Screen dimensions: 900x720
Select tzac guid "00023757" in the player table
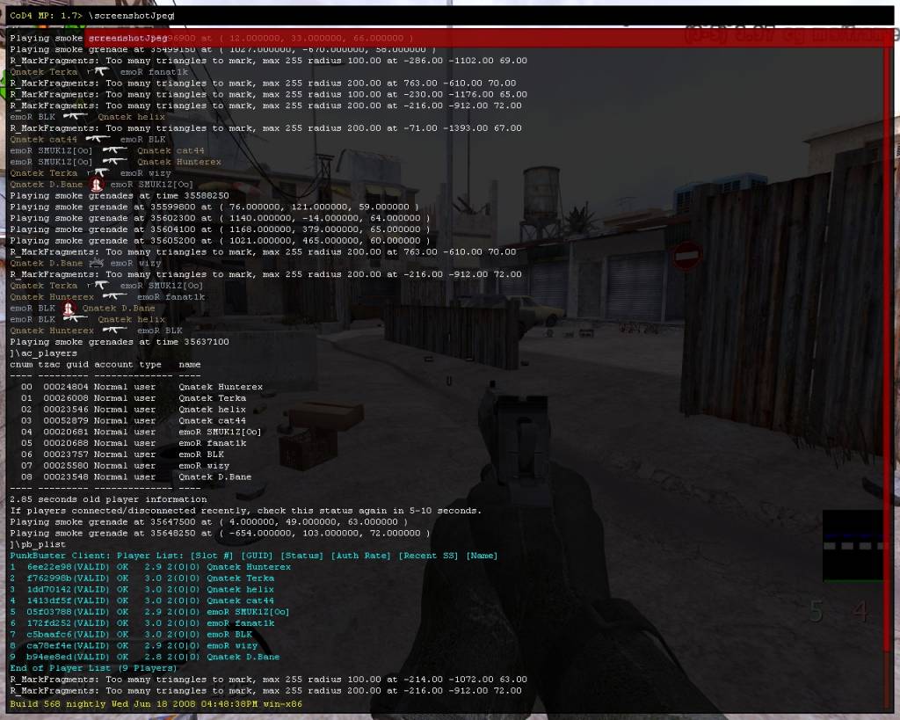point(65,455)
